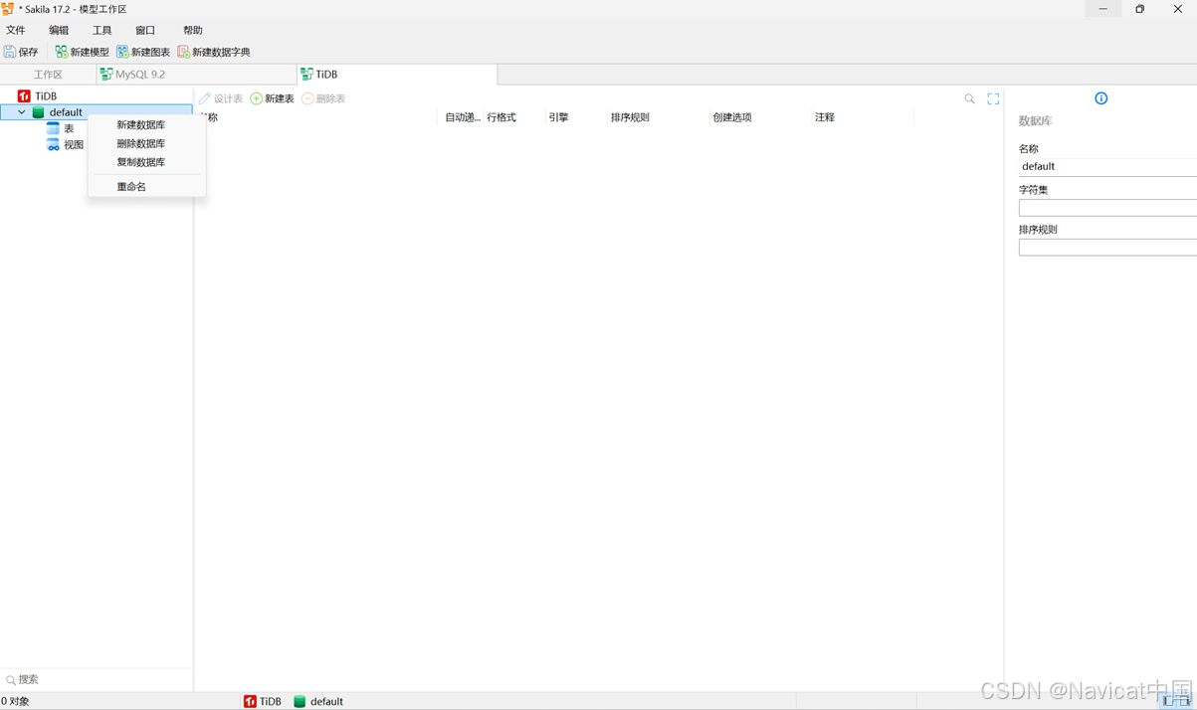Screen dimensions: 1197x710
Task: Sort by the 引擎 column header
Action: (x=558, y=117)
